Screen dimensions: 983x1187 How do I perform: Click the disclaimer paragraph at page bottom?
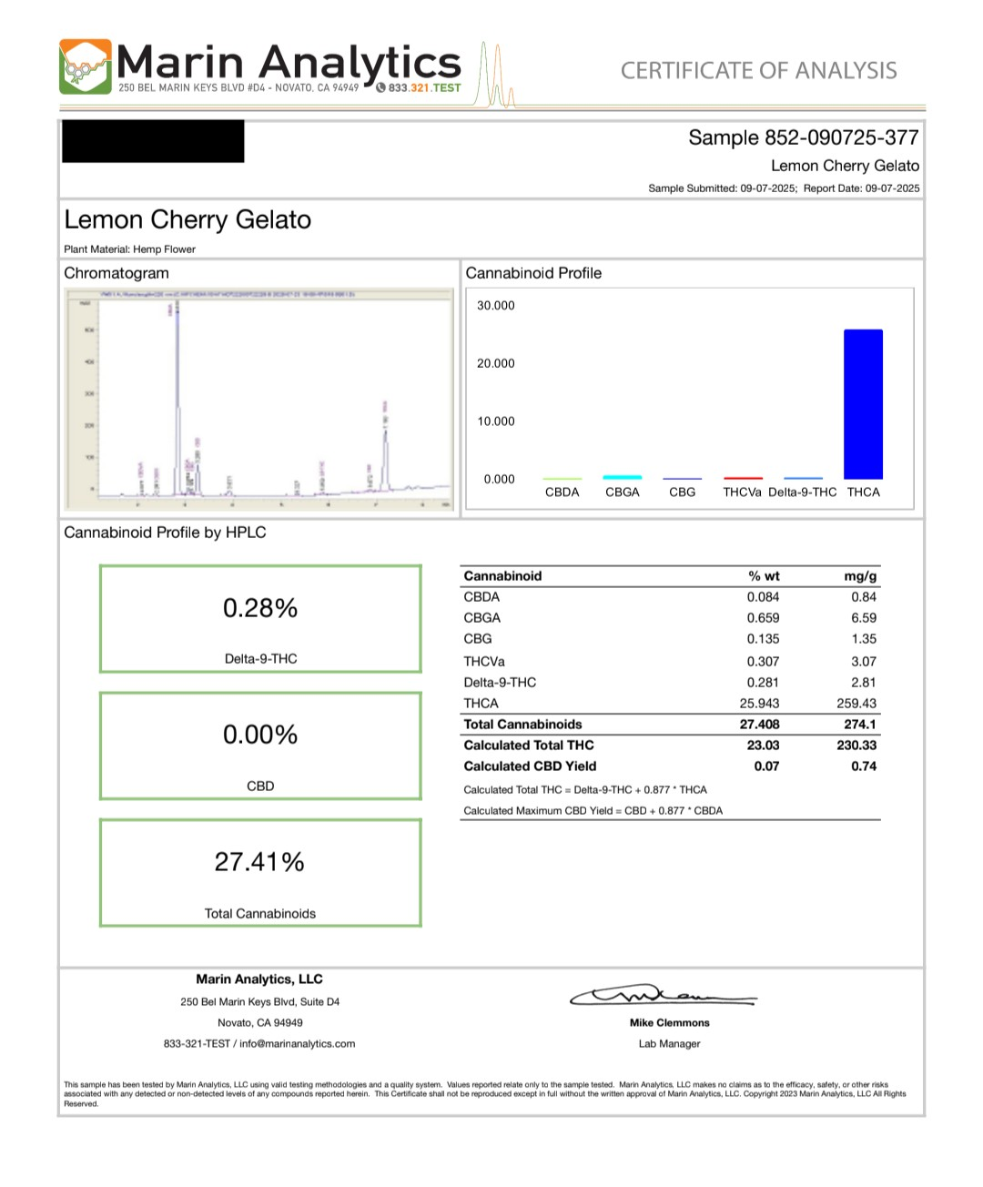point(485,1094)
